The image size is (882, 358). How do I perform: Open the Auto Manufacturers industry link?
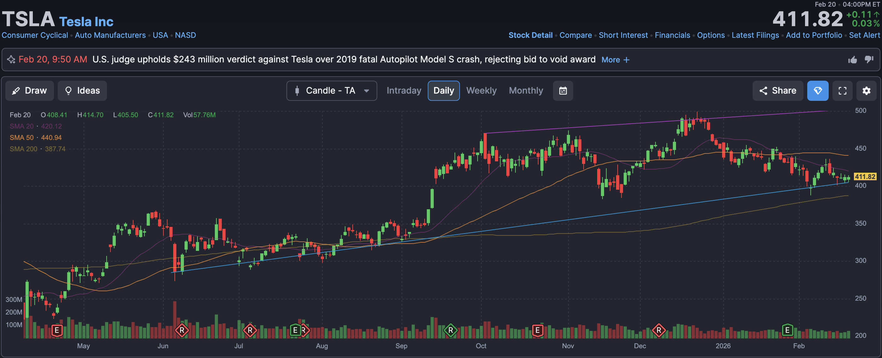tap(110, 35)
